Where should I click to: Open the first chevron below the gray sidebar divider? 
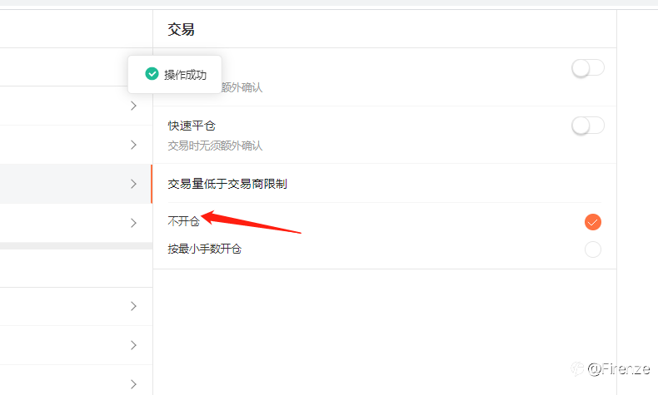point(133,306)
